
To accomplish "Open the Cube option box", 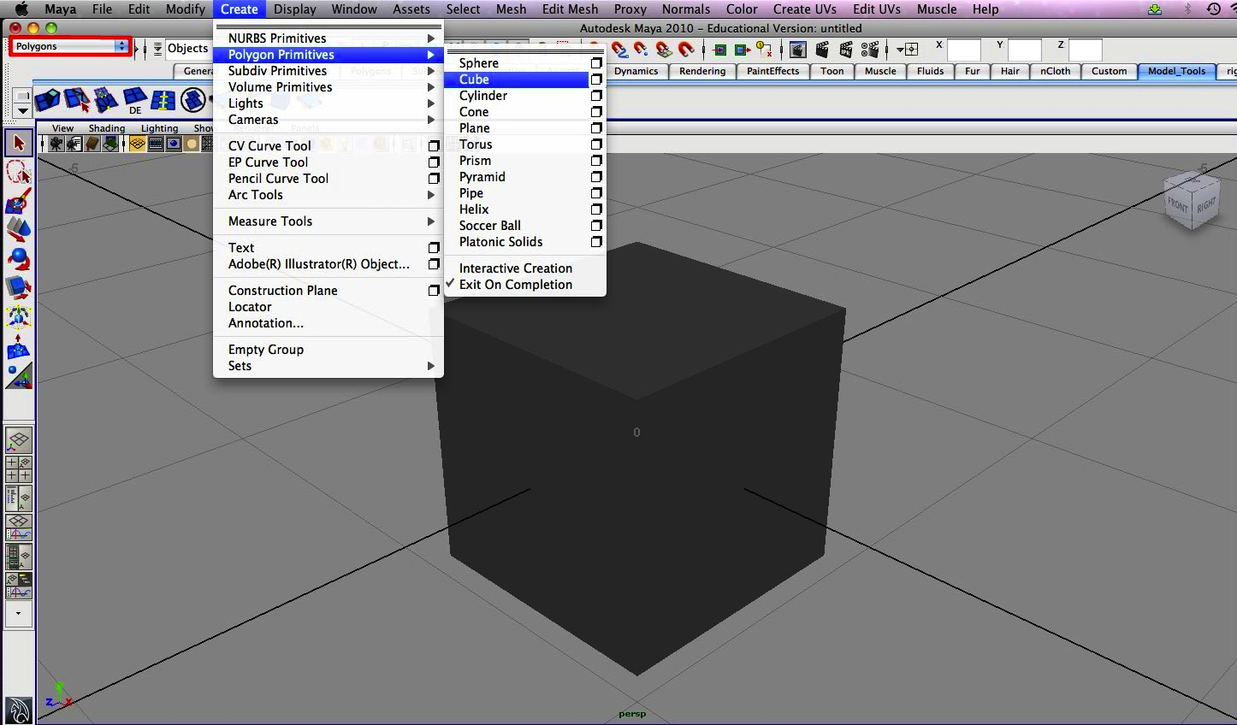I will (595, 79).
